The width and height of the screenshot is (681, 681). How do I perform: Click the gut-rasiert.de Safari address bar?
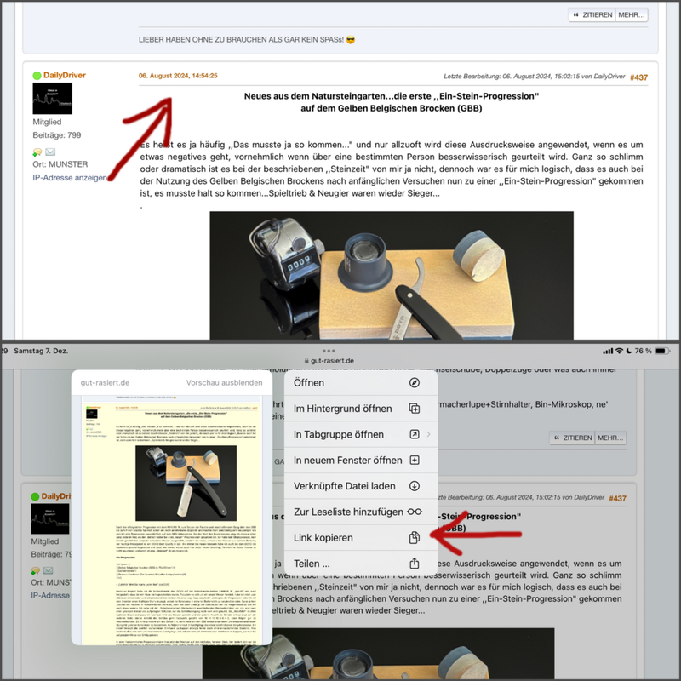click(329, 360)
